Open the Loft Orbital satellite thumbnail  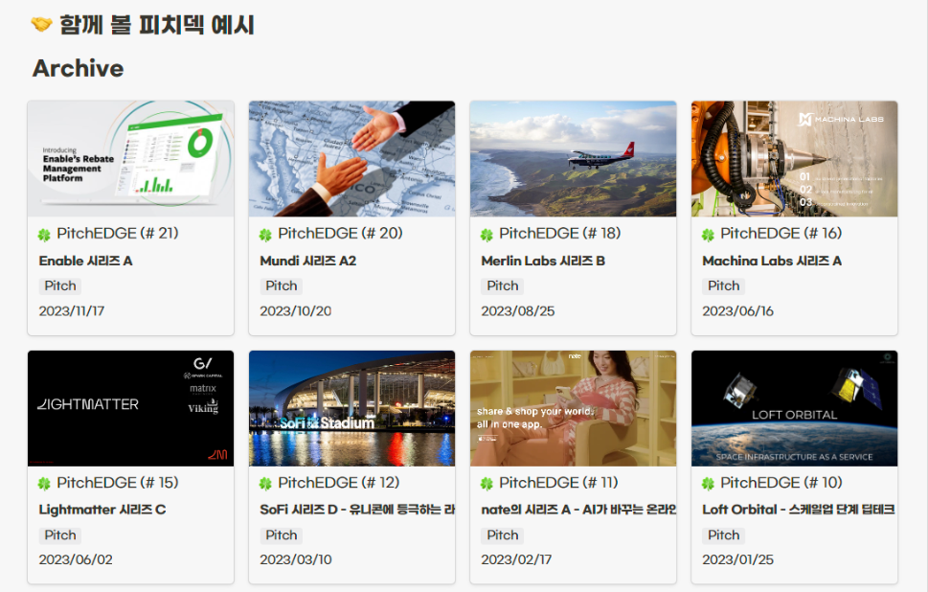coord(794,408)
